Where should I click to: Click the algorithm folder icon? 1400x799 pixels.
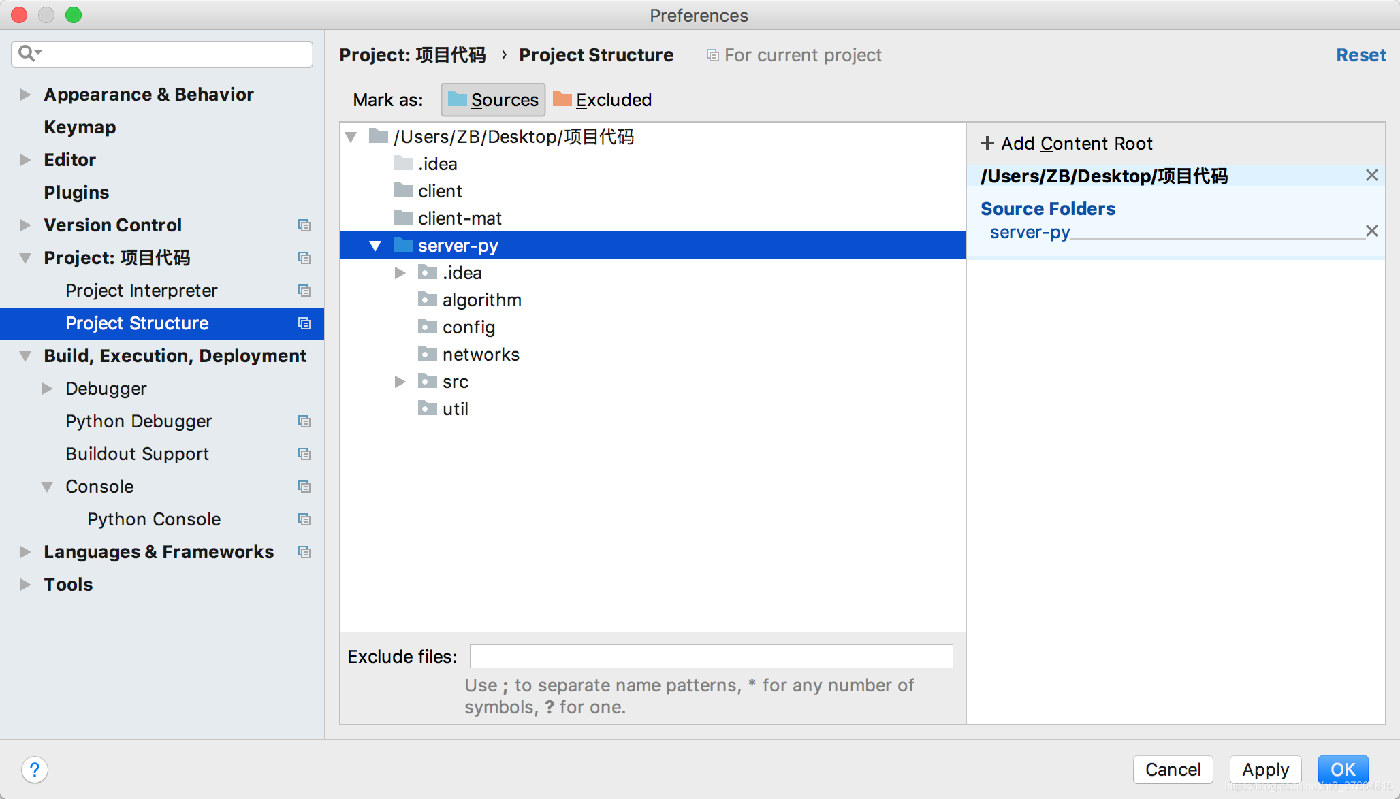tap(427, 299)
